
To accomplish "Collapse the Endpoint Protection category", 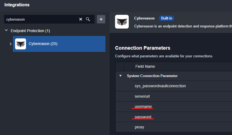I will [x=6, y=31].
